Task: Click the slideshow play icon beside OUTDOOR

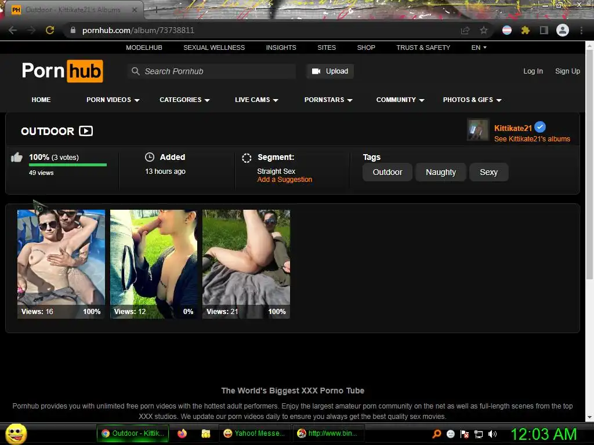Action: point(86,131)
